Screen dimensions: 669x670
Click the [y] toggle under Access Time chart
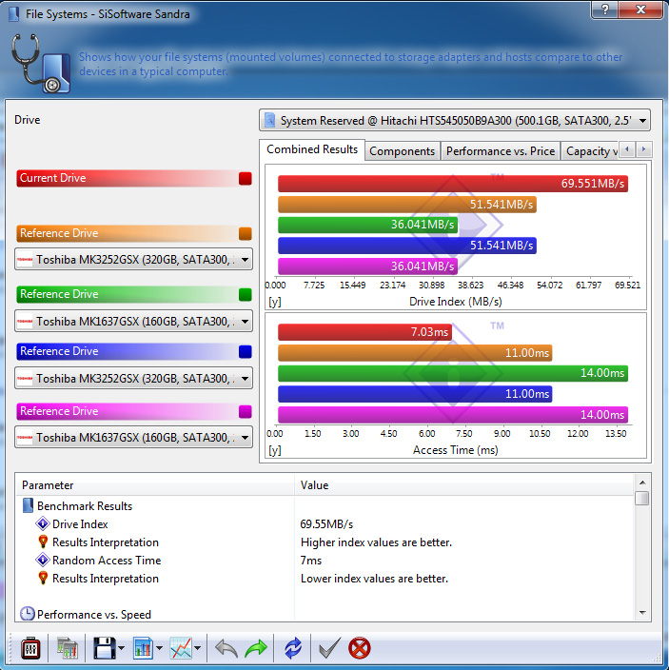pos(275,450)
